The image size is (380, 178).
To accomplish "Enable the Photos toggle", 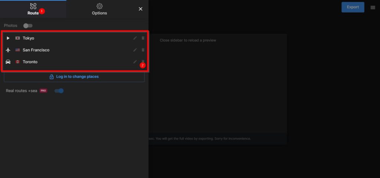I will [28, 26].
